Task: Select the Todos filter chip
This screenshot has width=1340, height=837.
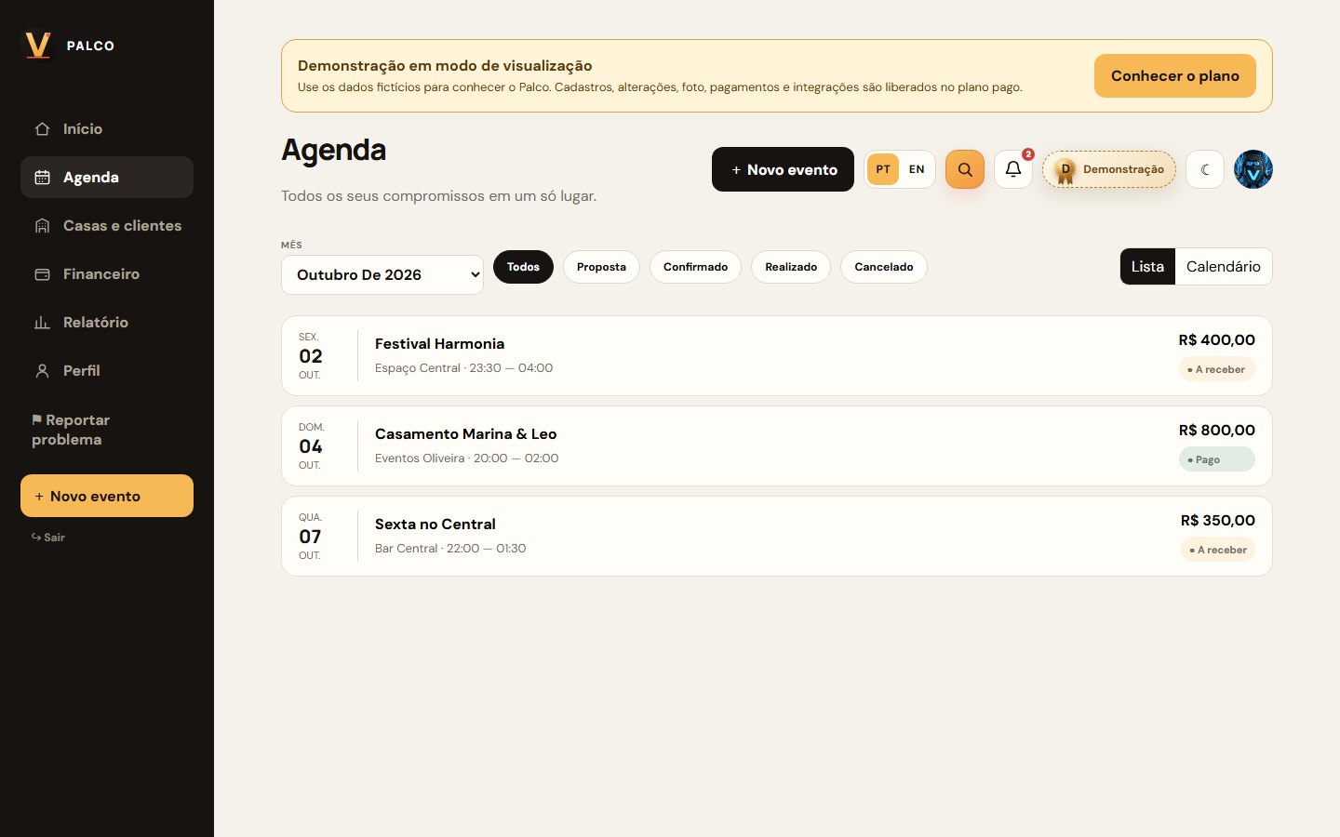Action: [x=523, y=267]
